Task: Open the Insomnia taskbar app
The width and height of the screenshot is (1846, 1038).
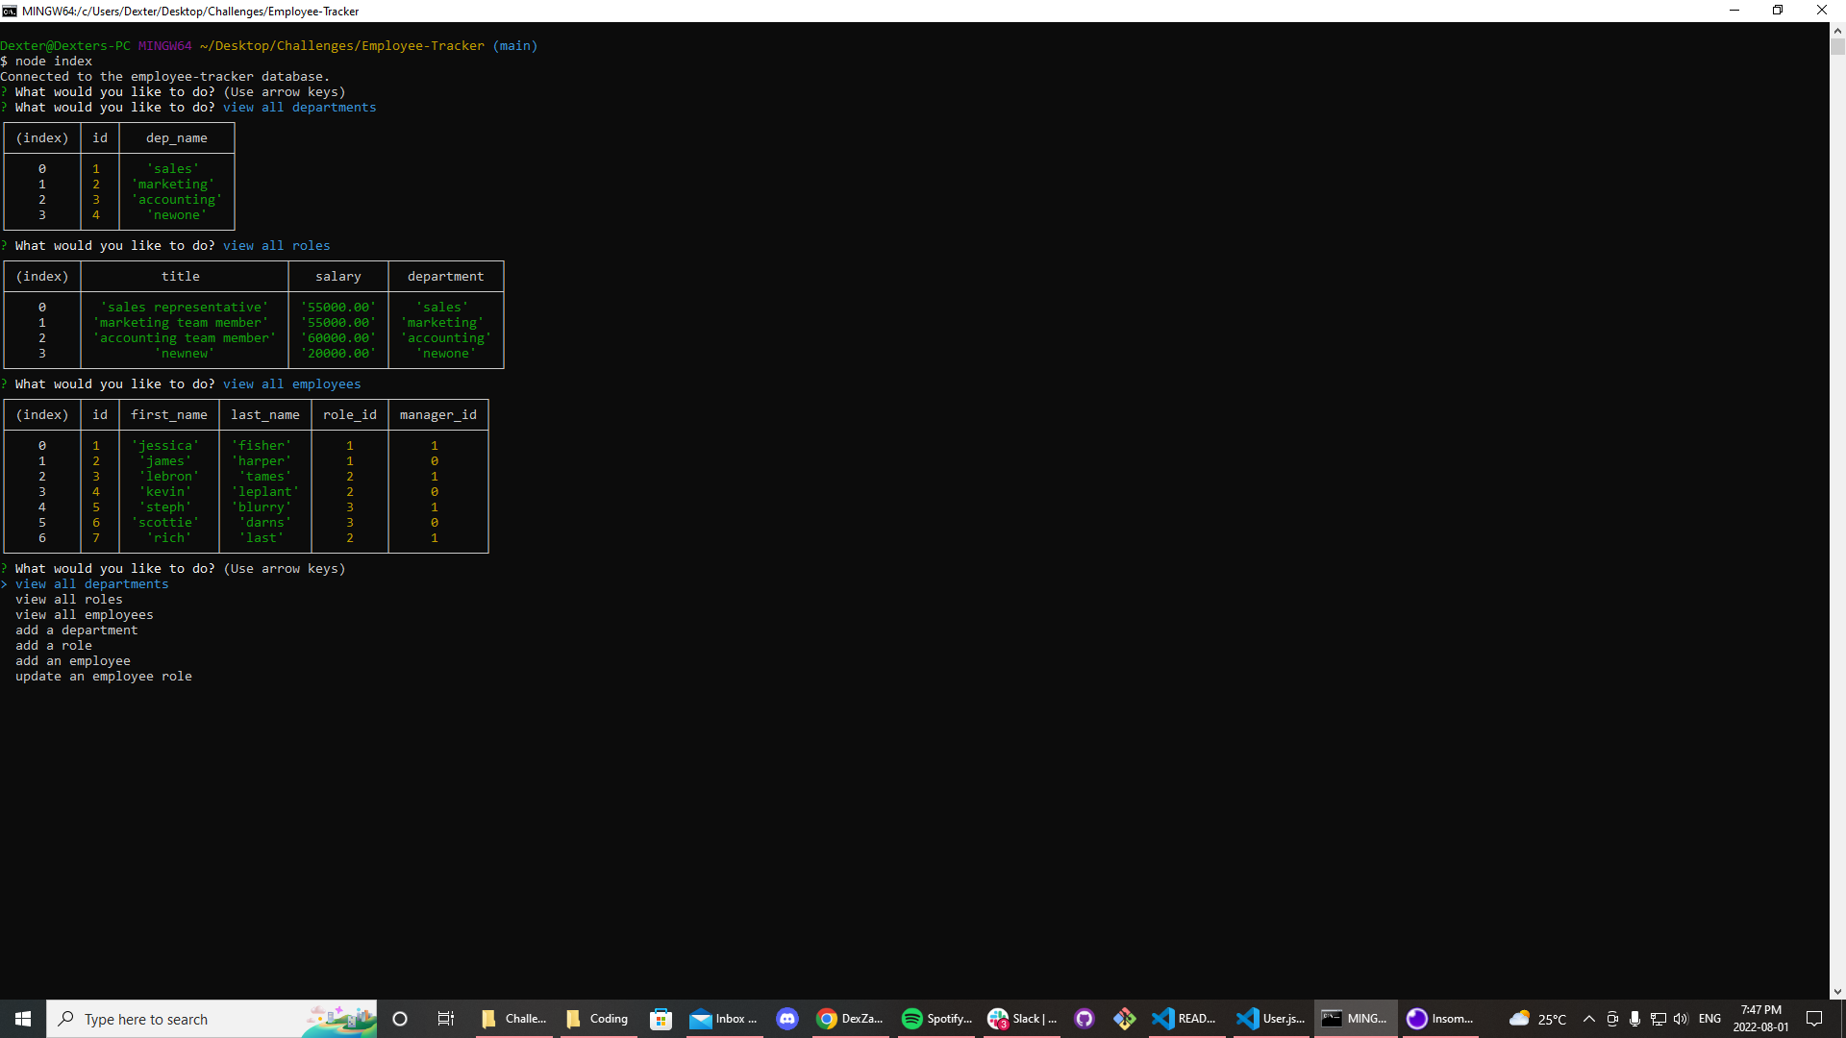Action: click(x=1439, y=1019)
